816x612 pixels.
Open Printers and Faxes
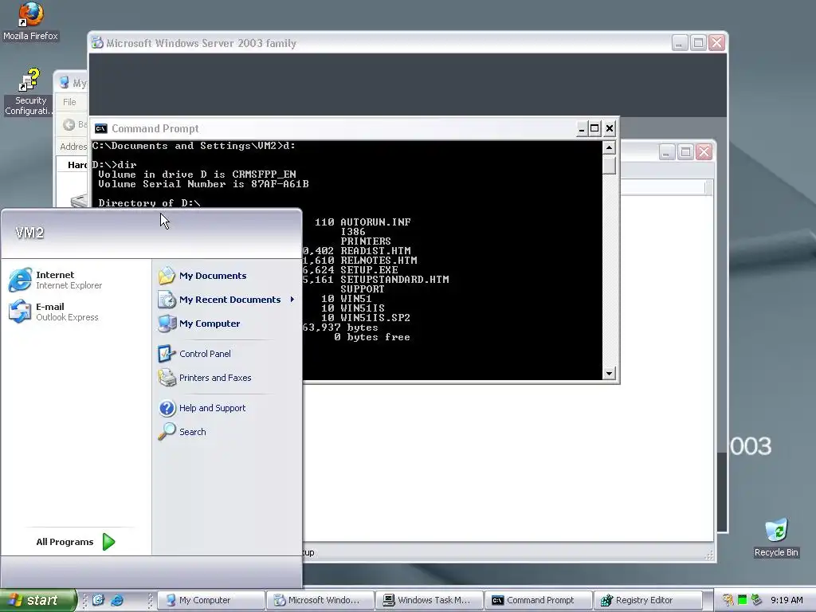coord(205,377)
